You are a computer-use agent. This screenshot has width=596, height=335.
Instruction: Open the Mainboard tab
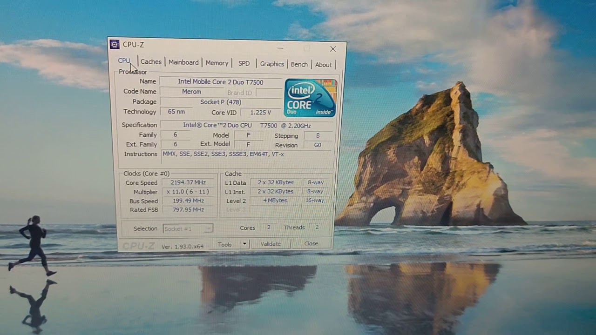pos(183,62)
